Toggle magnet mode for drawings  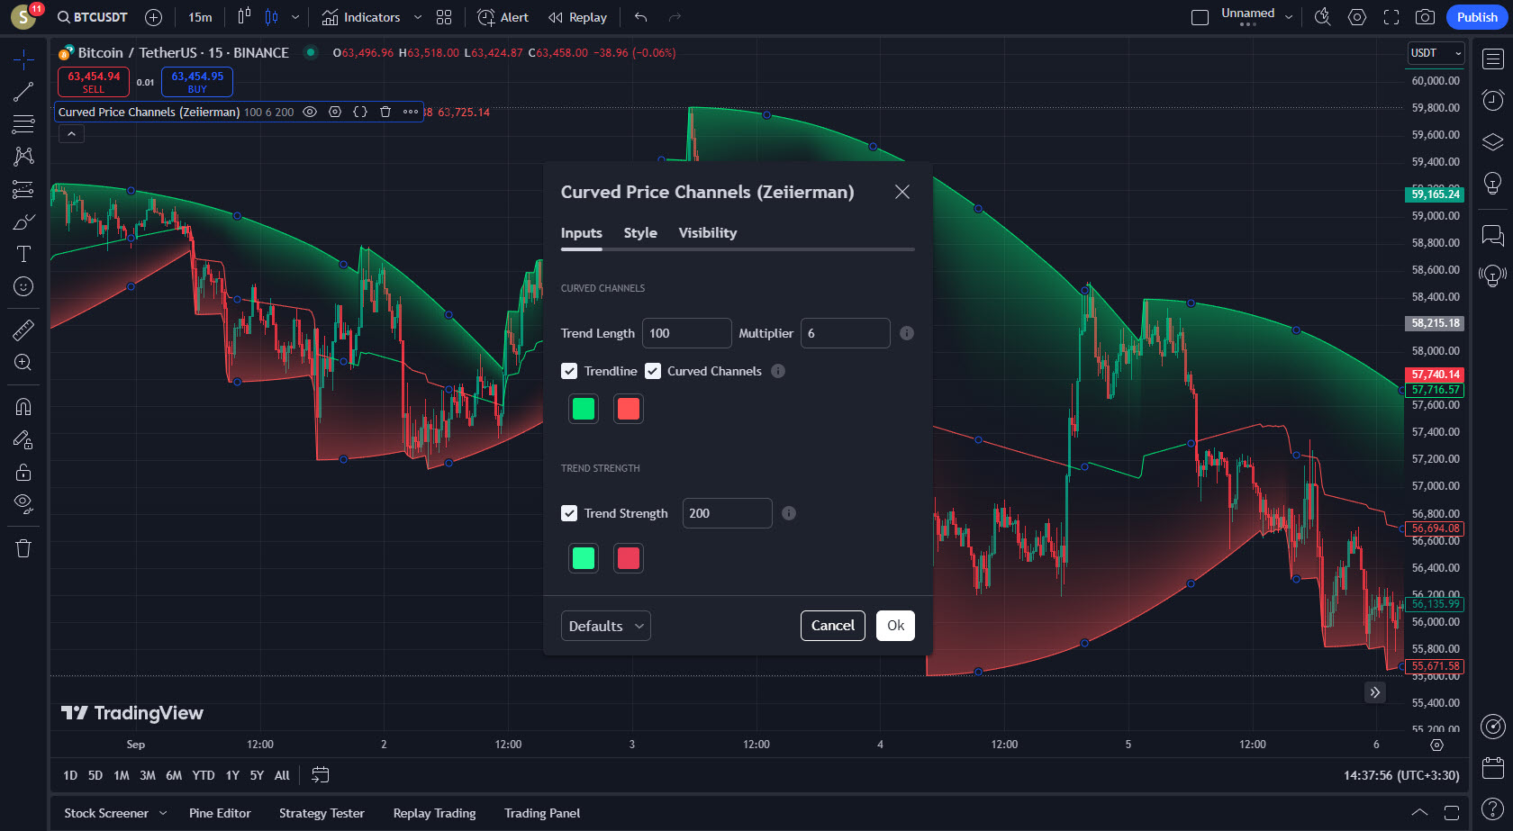23,407
